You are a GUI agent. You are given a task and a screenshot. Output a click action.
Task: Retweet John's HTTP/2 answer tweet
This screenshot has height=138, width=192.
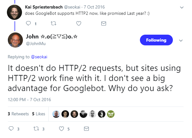click(x=36, y=129)
